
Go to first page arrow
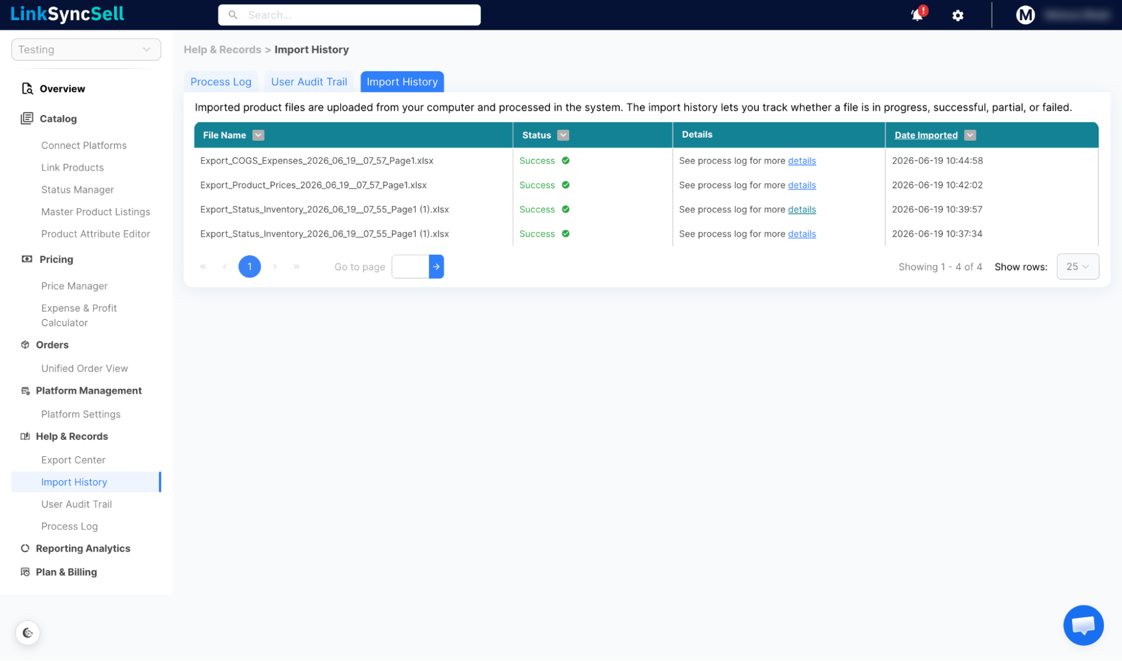pyautogui.click(x=203, y=267)
